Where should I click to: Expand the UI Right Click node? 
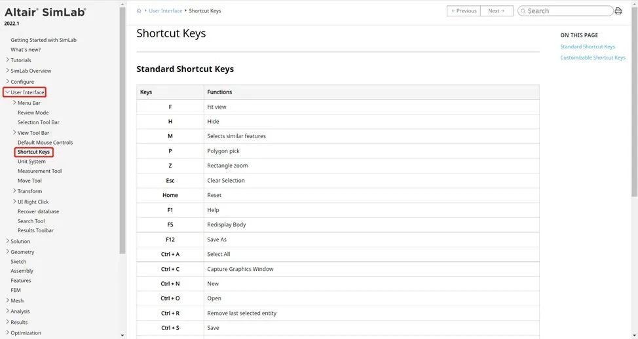point(14,202)
